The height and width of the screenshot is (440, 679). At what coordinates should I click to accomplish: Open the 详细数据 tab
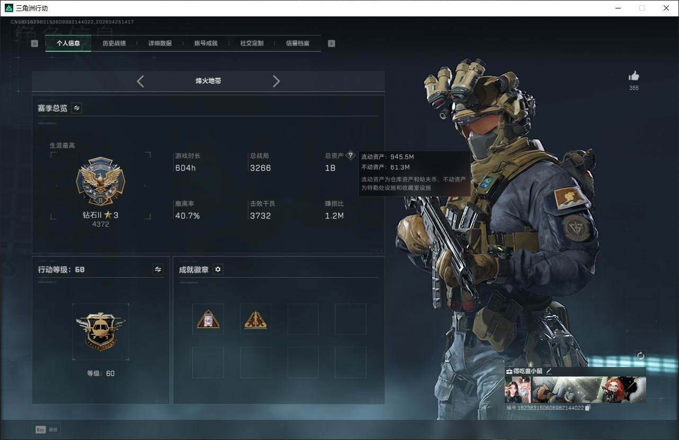click(x=160, y=43)
